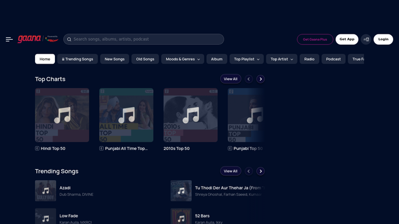Open the Radio tab
Screen dimensions: 399x224
point(309,59)
